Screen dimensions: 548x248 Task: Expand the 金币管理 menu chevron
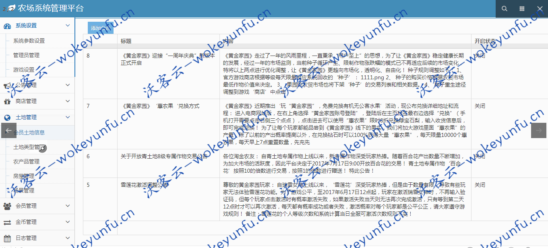tap(67, 222)
